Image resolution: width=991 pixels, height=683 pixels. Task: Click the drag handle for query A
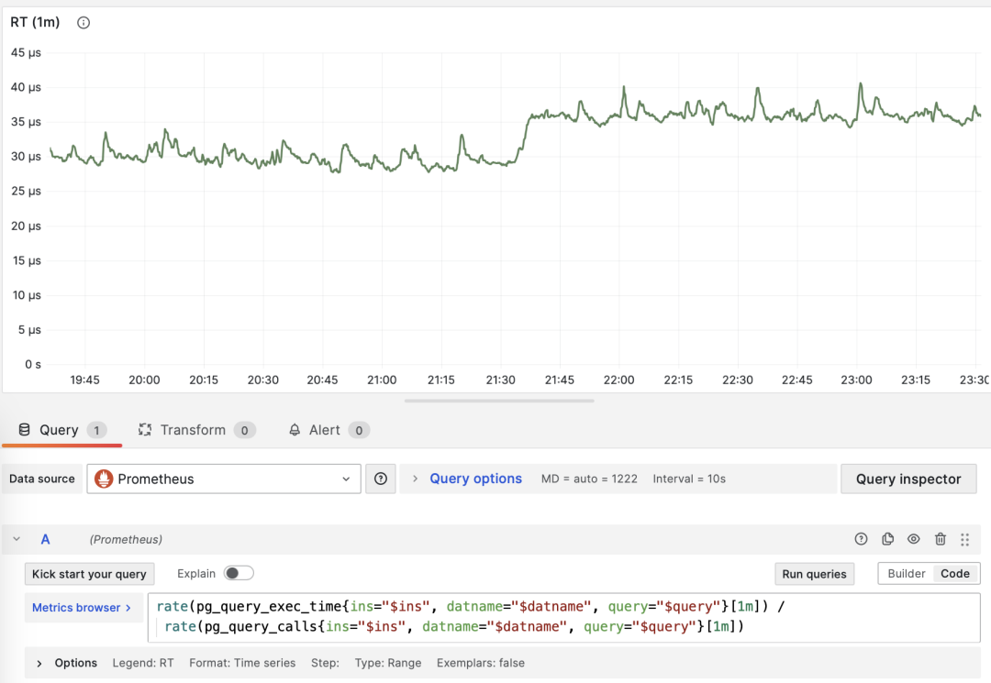964,539
